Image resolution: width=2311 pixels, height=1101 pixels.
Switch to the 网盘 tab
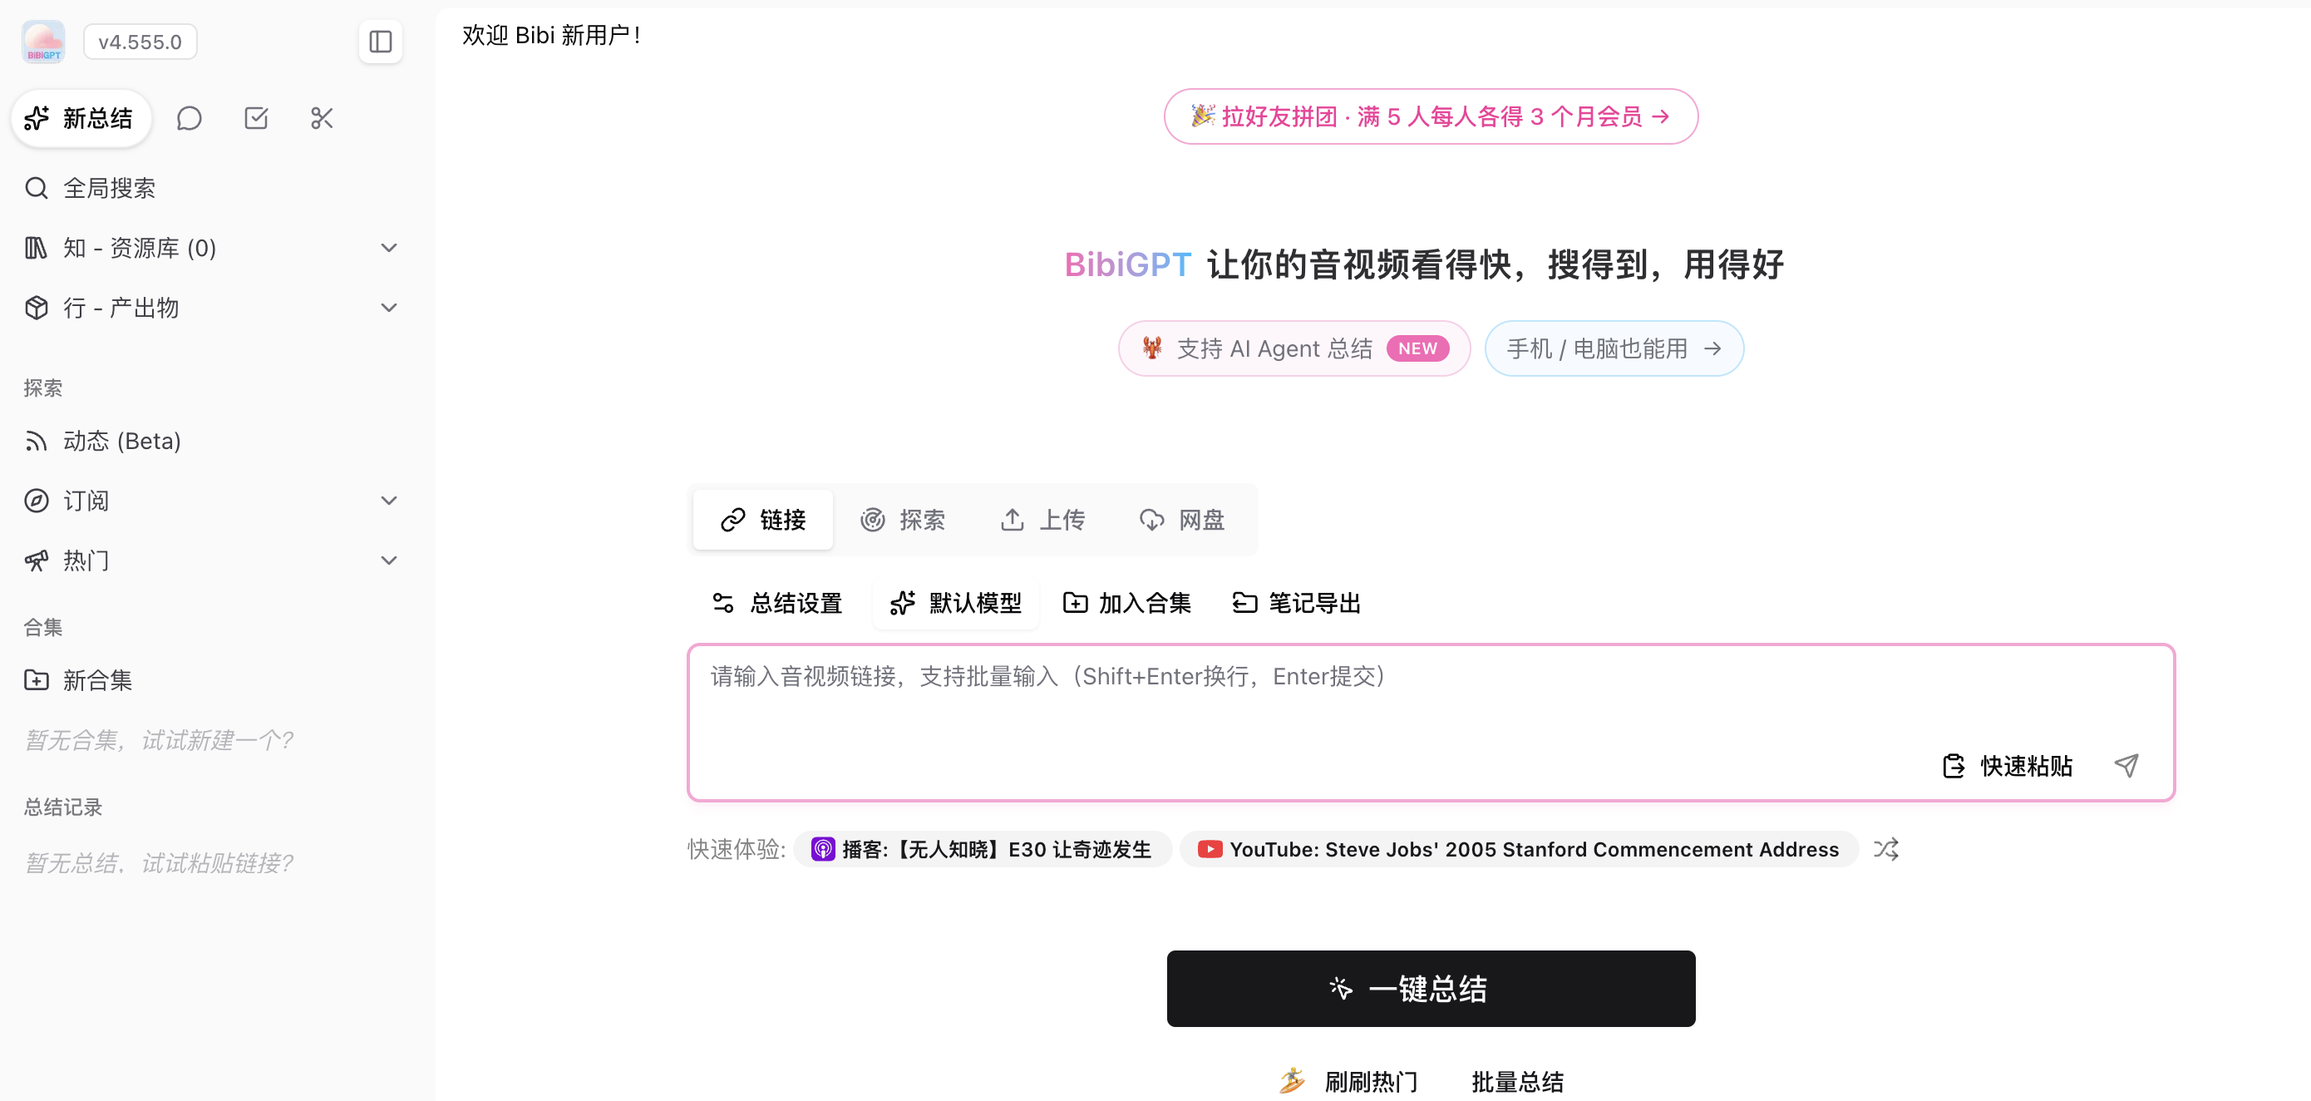click(1182, 520)
